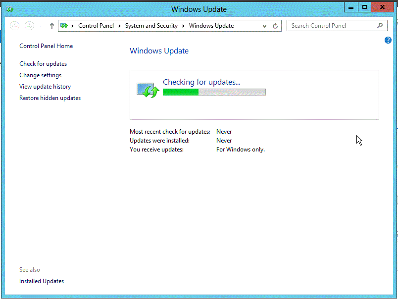Click the search magnifier icon
This screenshot has width=398, height=299.
click(x=380, y=26)
